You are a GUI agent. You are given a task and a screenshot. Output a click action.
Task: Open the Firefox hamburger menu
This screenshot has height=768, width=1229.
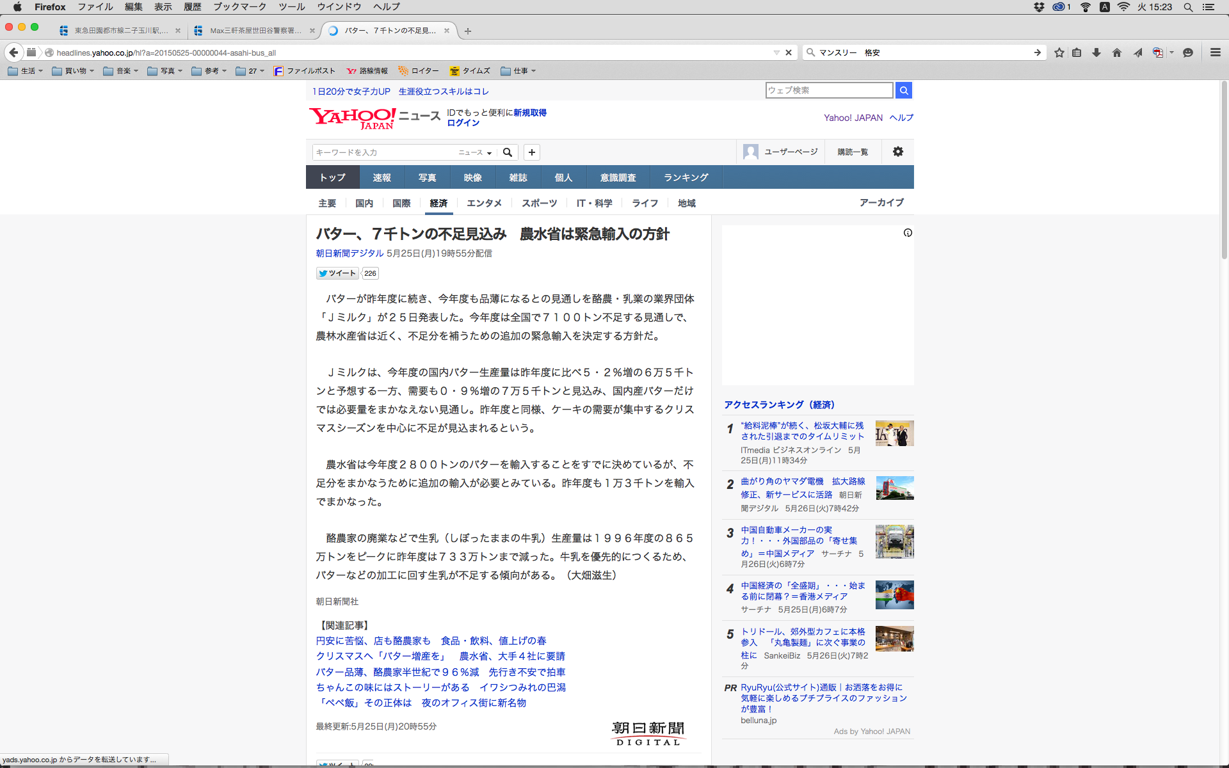(x=1215, y=52)
